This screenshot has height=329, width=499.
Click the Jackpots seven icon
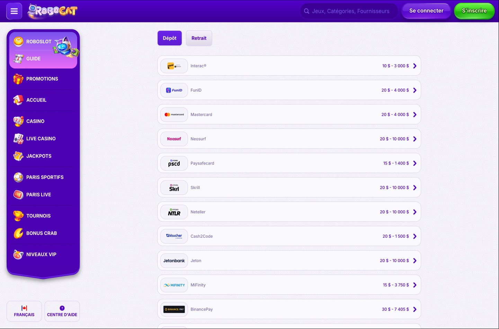[18, 156]
